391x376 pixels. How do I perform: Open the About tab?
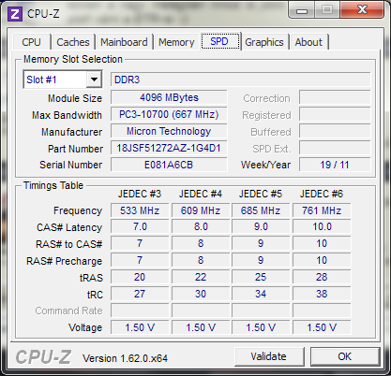click(308, 42)
